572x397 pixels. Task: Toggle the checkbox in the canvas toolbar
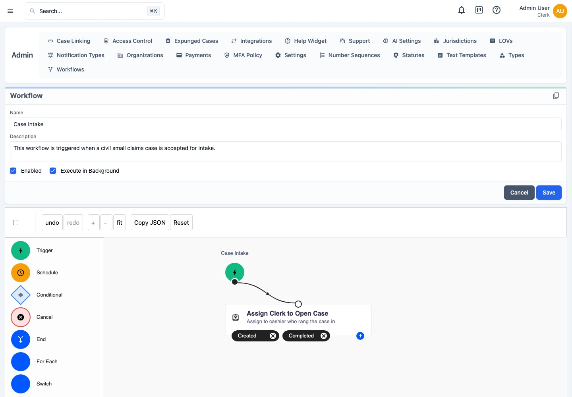pos(16,223)
